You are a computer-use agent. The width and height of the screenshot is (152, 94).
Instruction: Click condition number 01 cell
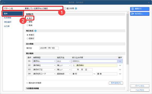click(29, 61)
